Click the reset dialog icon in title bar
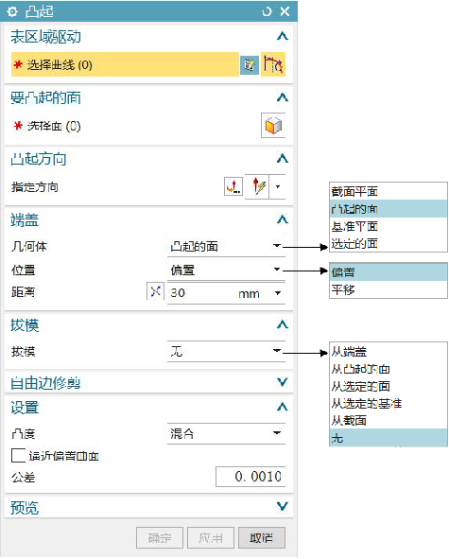449x559 pixels. pyautogui.click(x=267, y=11)
